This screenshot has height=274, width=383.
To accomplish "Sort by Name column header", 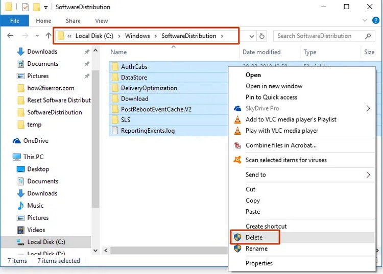I will coord(118,52).
